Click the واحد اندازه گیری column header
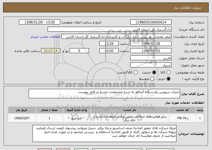Viewport: 212px width, 150px height. point(77,110)
